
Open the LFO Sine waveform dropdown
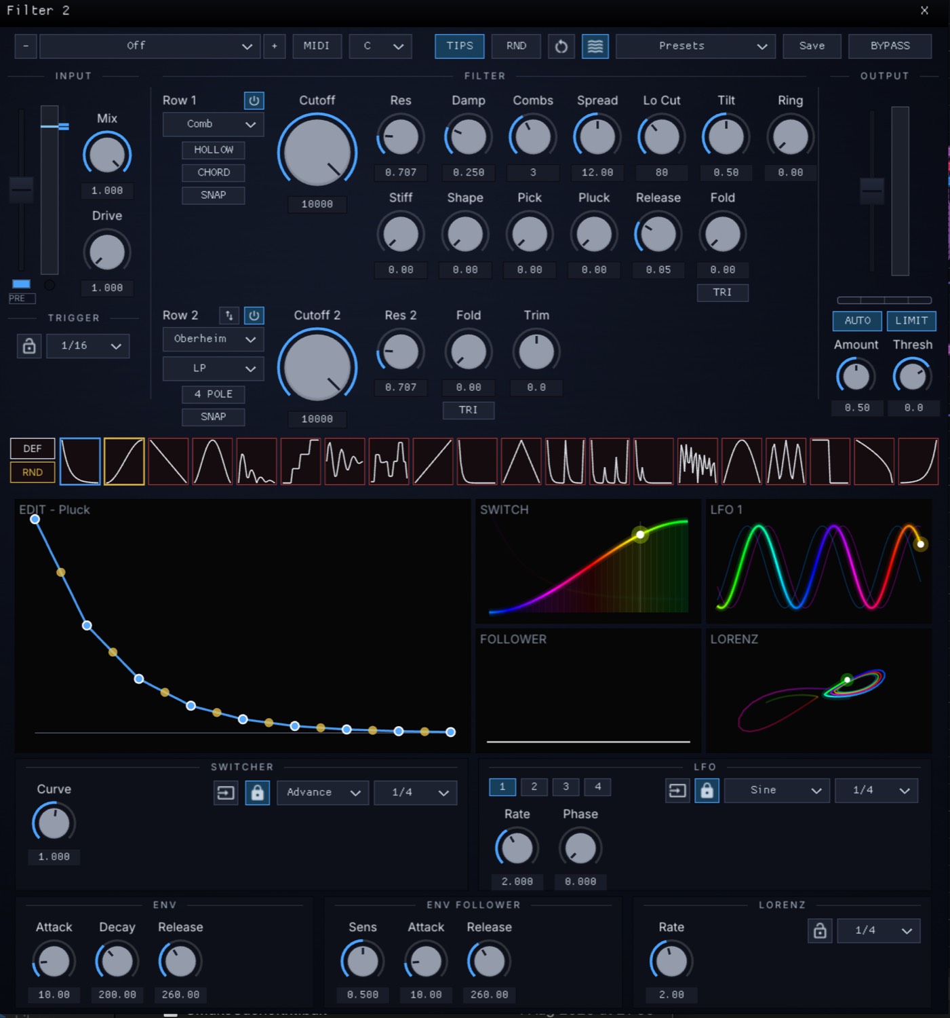point(777,791)
